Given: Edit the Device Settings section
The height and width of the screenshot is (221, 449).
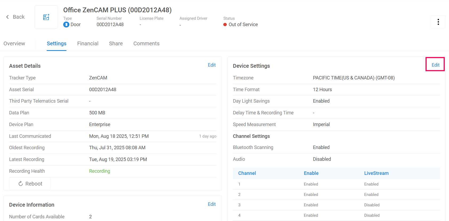Looking at the screenshot, I should (435, 65).
